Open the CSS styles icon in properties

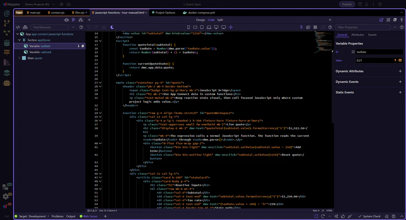pos(395,20)
